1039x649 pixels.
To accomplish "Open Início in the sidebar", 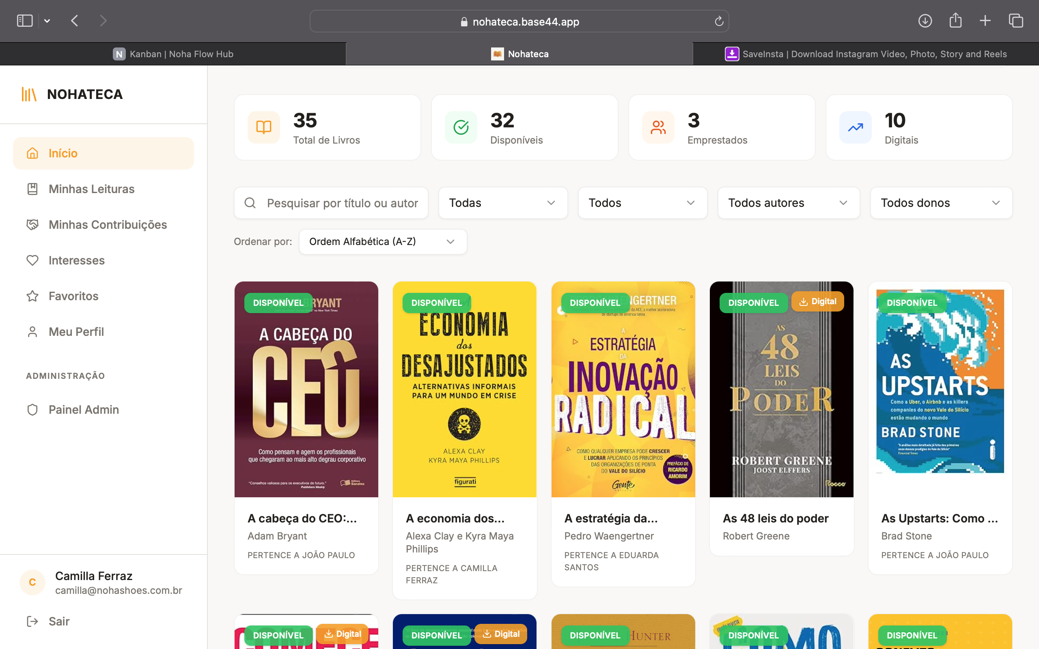I will click(103, 153).
